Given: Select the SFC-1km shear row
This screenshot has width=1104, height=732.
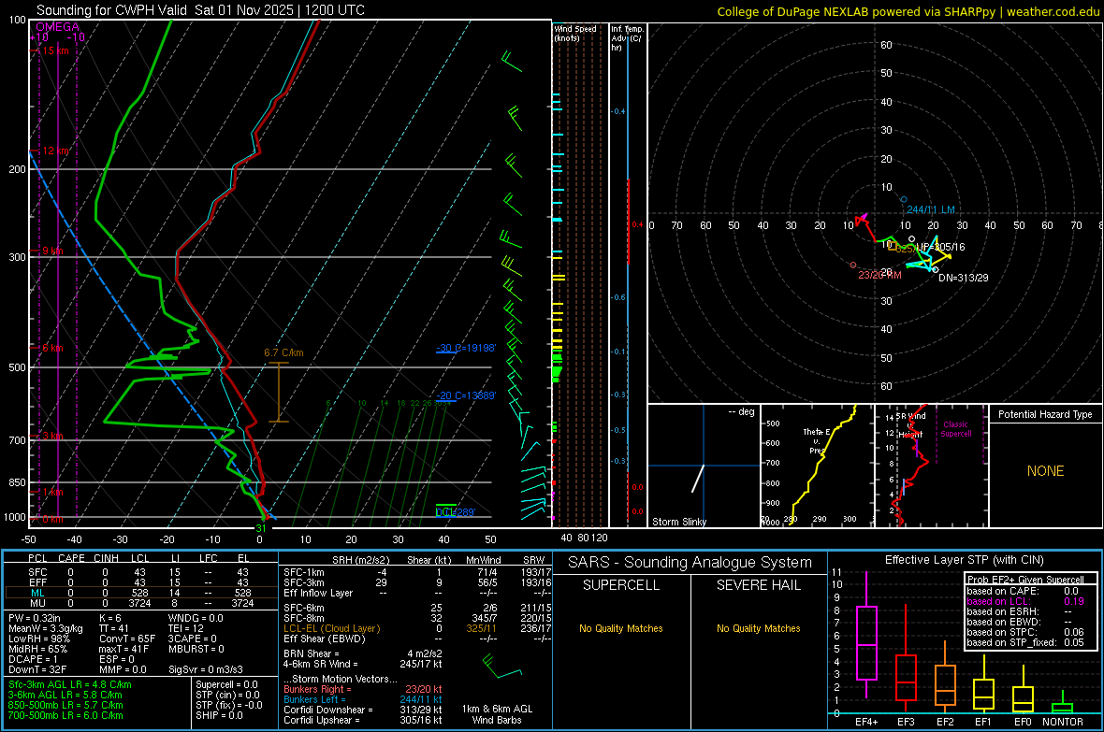Looking at the screenshot, I should click(x=417, y=572).
